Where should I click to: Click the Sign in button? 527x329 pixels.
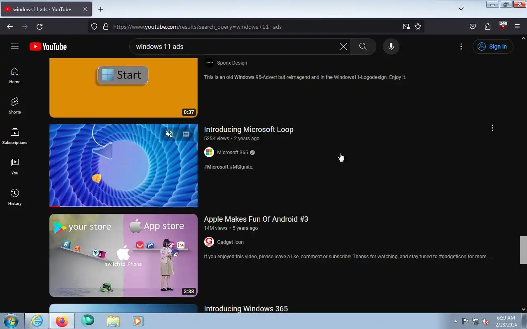[x=493, y=46]
